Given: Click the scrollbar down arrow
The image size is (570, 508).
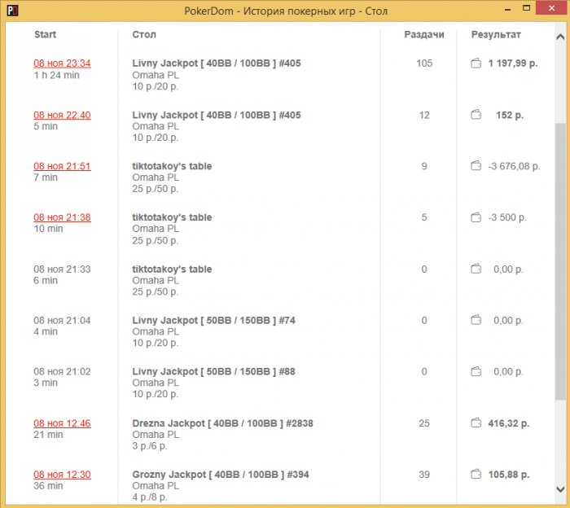Looking at the screenshot, I should [560, 488].
